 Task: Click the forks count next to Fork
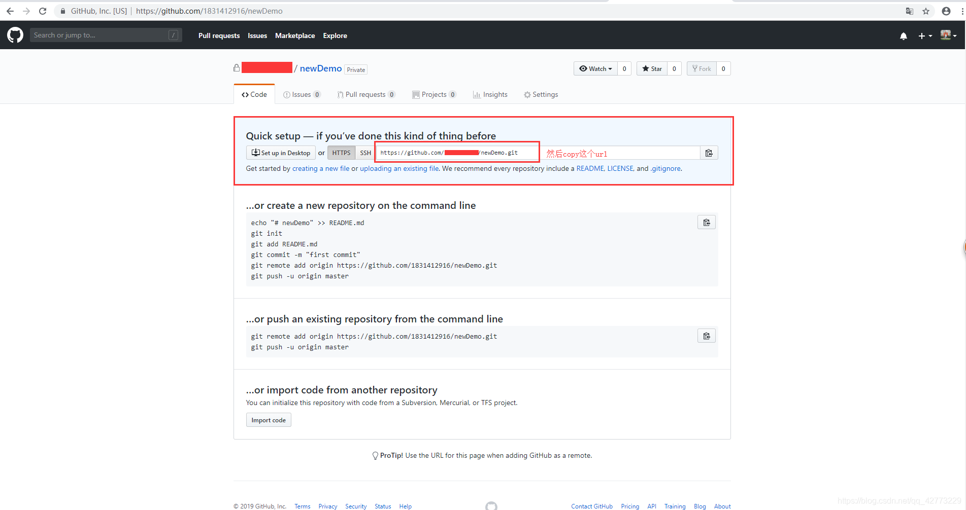[x=723, y=68]
